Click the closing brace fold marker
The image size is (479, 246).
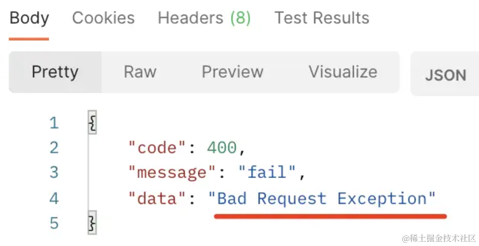click(x=92, y=222)
